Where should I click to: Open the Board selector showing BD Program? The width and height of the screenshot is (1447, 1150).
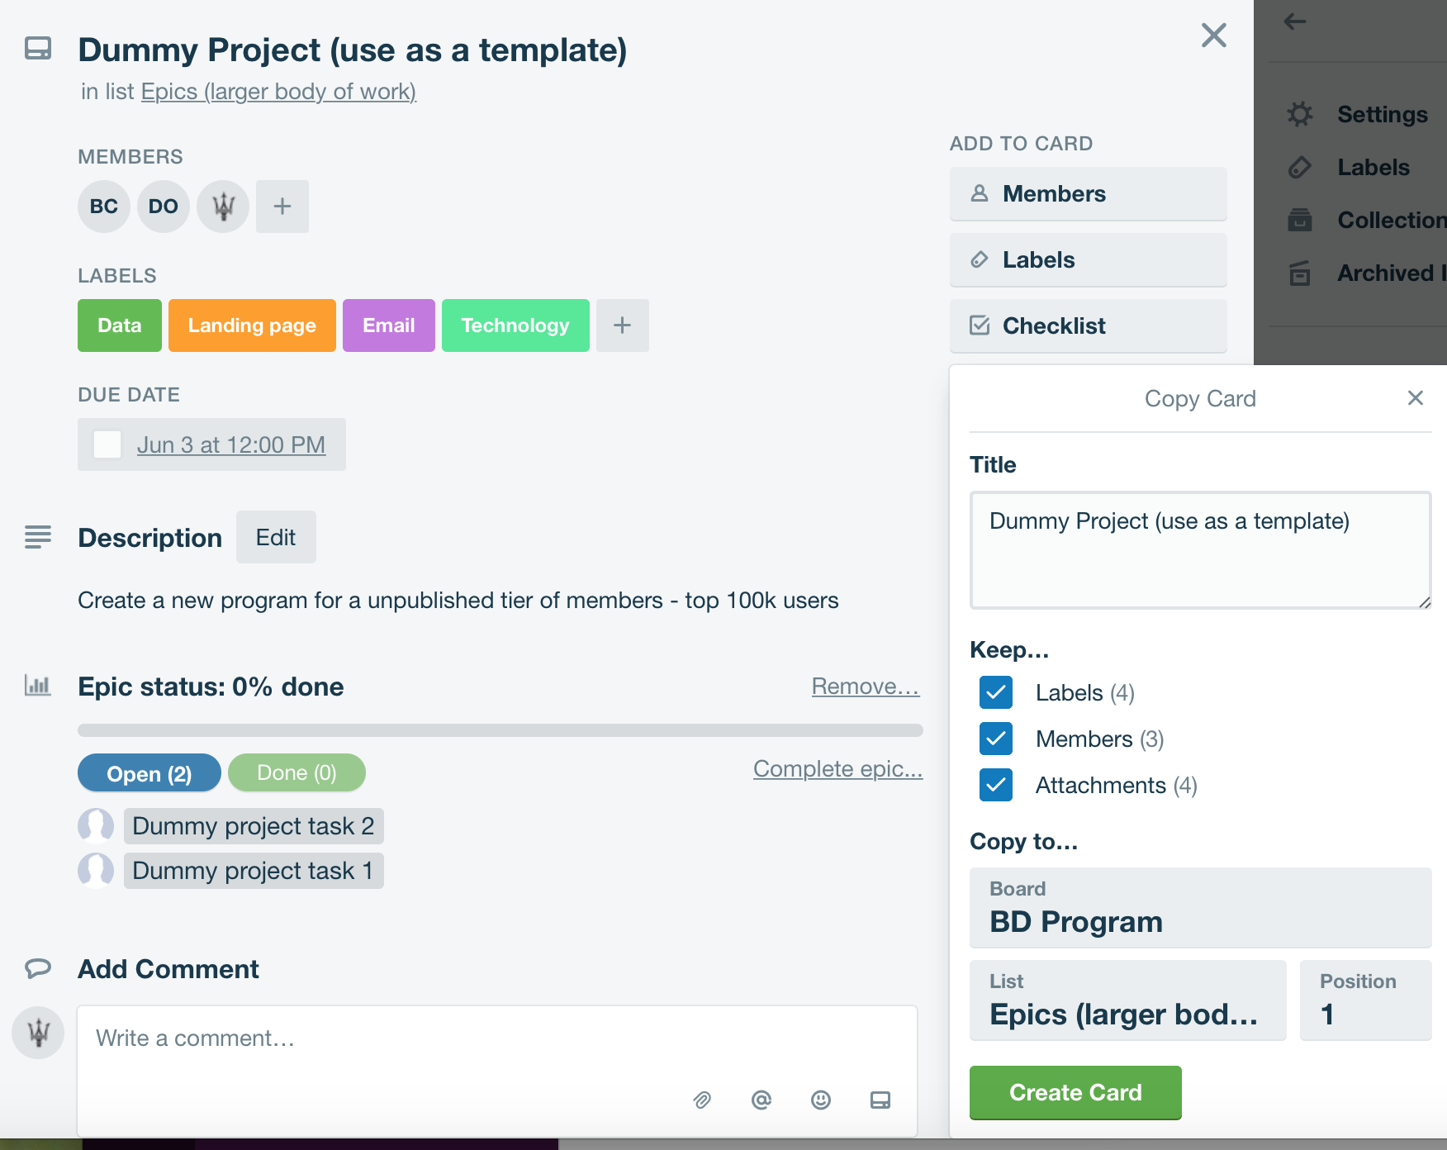click(1200, 908)
